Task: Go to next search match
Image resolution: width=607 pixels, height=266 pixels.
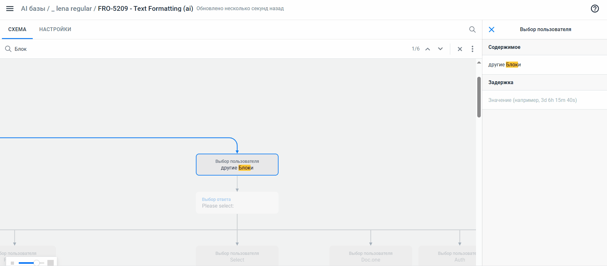Action: (x=440, y=49)
